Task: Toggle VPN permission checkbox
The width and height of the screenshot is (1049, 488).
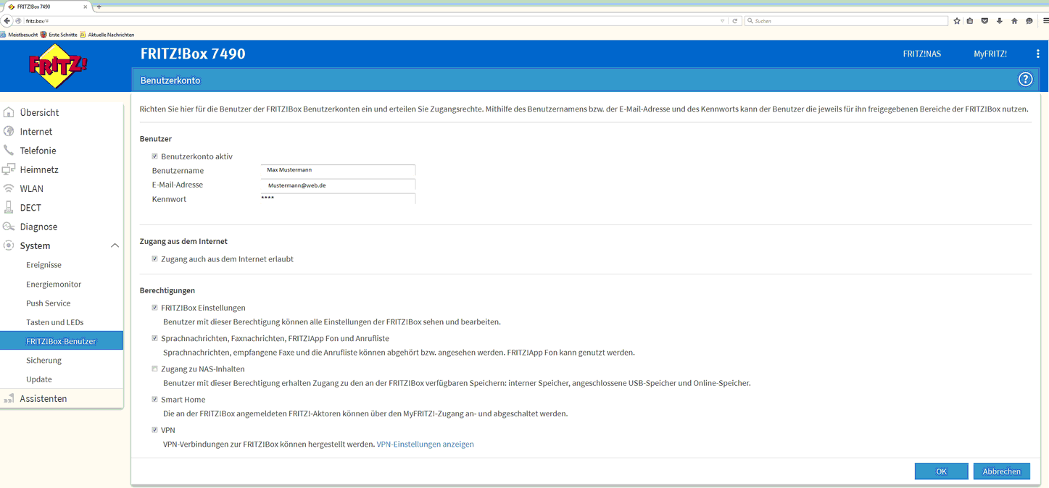Action: (154, 430)
